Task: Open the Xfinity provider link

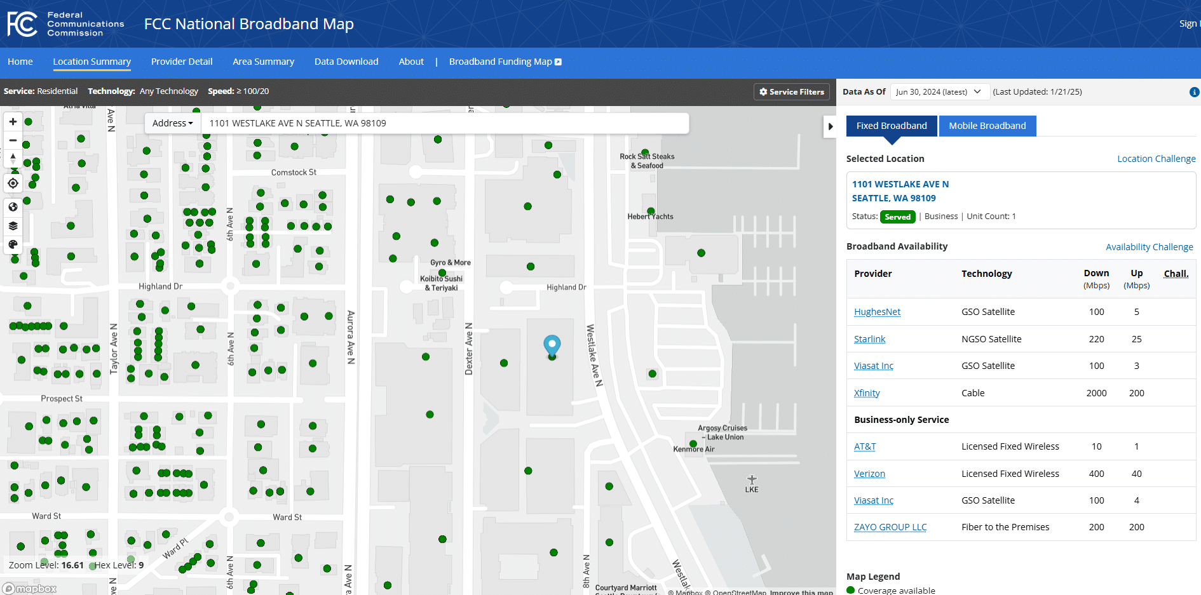Action: click(x=867, y=392)
